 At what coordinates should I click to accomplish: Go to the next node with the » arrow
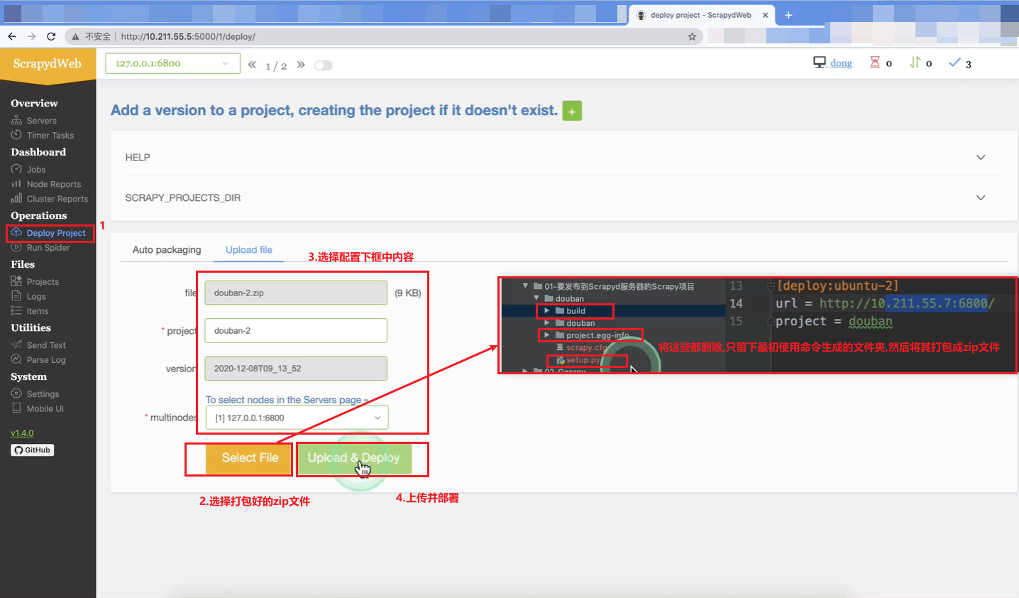coord(301,65)
